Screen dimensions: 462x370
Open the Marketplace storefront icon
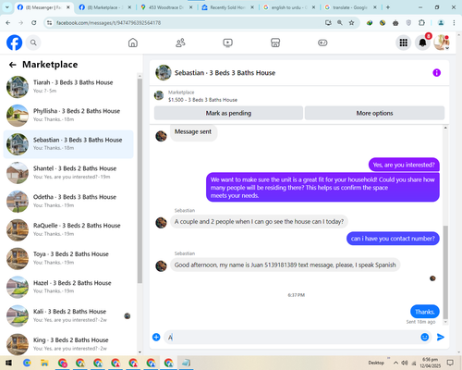point(275,43)
